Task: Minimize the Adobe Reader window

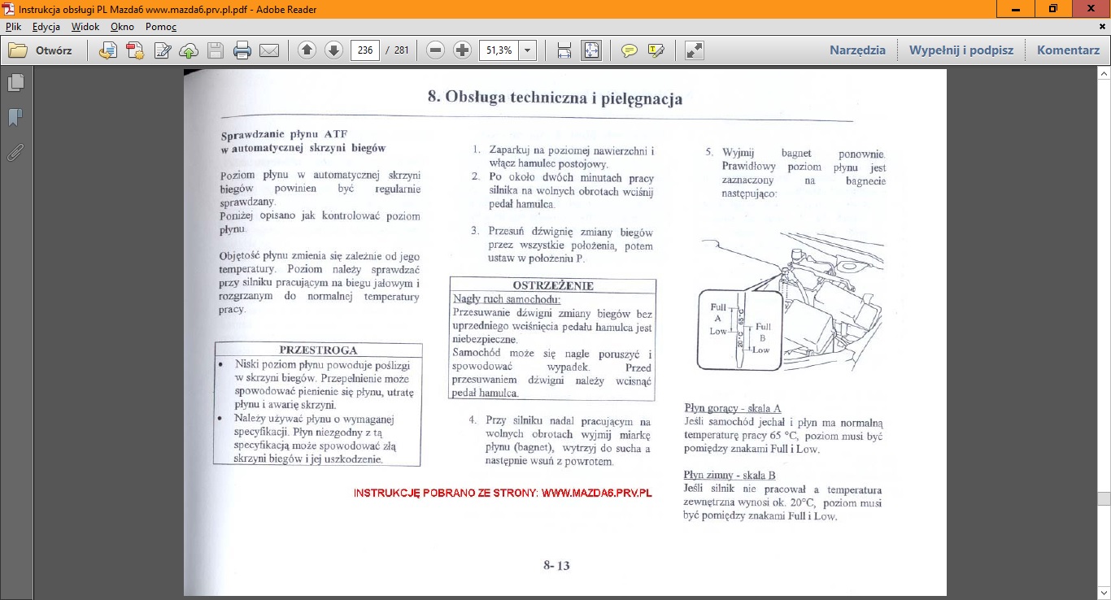Action: pos(1016,9)
